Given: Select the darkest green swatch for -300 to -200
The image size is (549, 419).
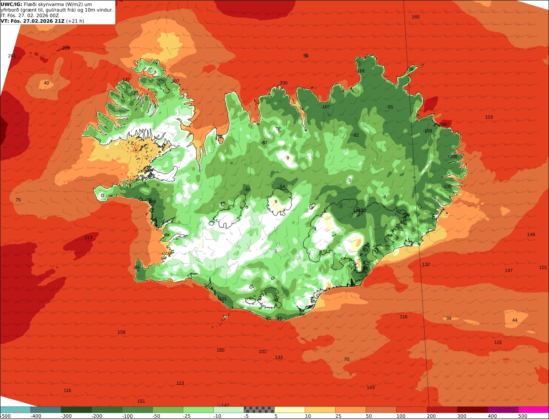Looking at the screenshot, I should [x=76, y=410].
